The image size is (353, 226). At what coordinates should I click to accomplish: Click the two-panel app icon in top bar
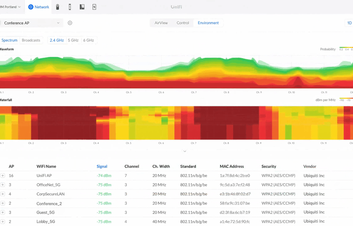coord(82,7)
